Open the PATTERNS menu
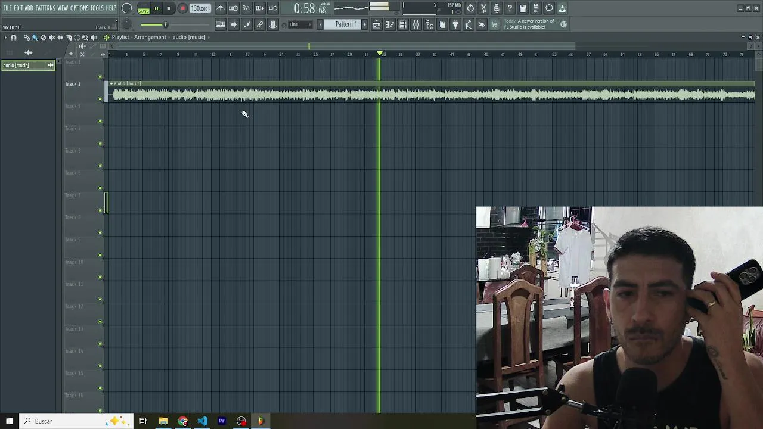This screenshot has height=429, width=763. point(45,8)
